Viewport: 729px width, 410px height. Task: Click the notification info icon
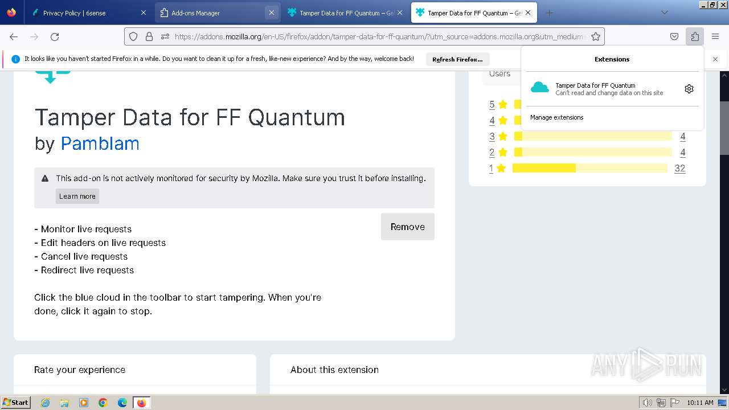(x=15, y=59)
